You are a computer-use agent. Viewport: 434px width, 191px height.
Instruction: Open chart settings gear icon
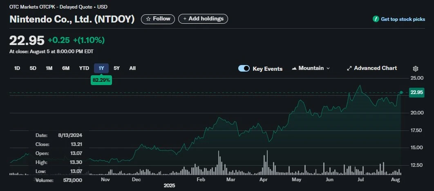[416, 69]
